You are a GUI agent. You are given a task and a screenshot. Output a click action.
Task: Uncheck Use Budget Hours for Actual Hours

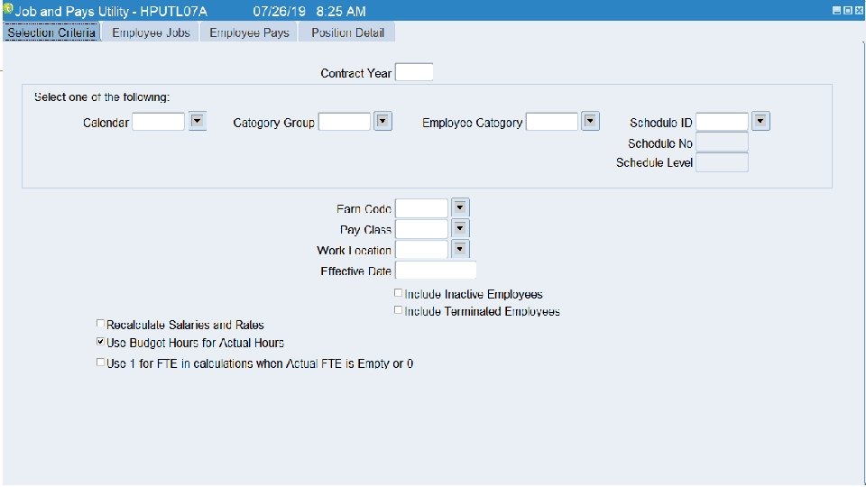[101, 343]
